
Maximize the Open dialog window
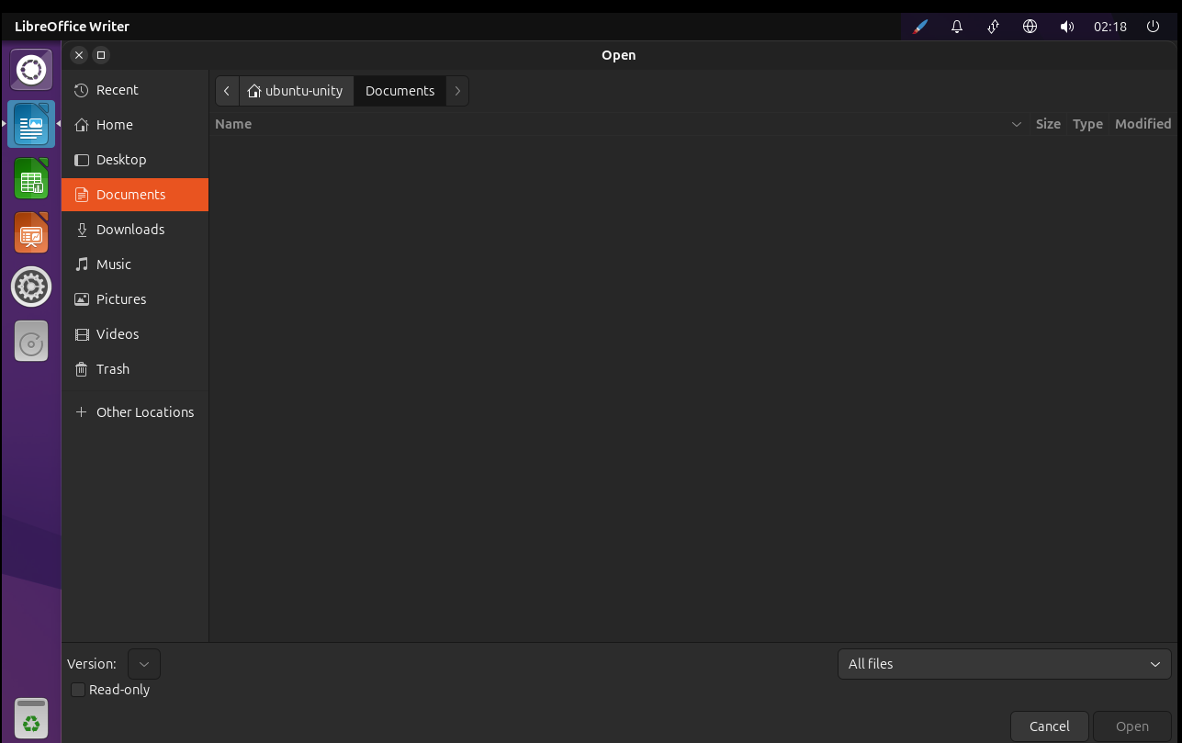tap(101, 55)
